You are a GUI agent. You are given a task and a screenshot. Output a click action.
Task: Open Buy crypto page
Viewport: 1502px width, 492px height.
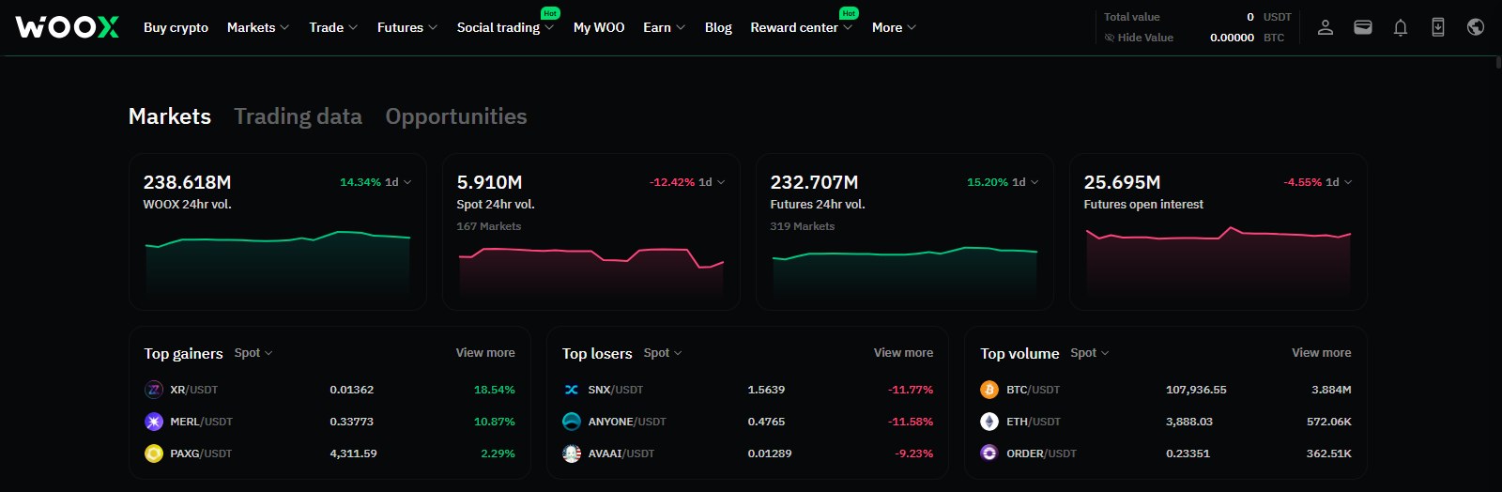(x=176, y=27)
